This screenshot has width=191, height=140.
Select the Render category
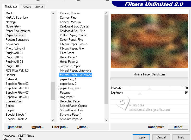tap(10, 75)
